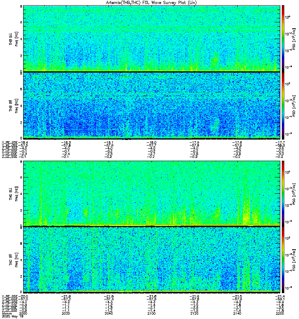Viewport: 299px width, 319px height.
Task: Click the '2200' time tick label
Action: 280,313
